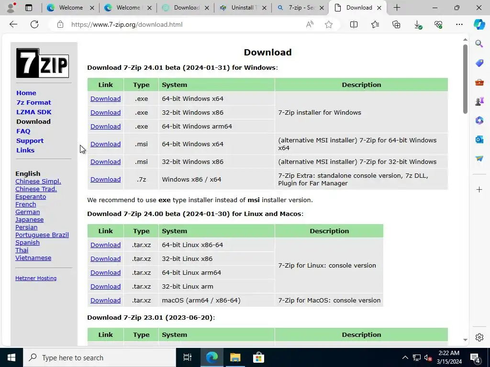
Task: Download tar.xz for 32-bit Linux arm
Action: point(105,287)
